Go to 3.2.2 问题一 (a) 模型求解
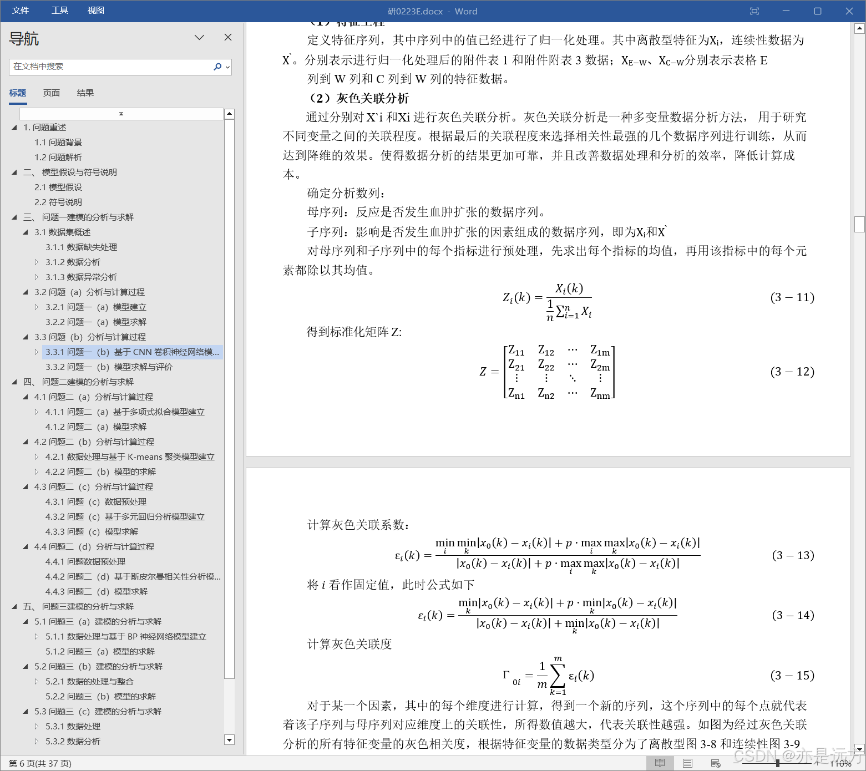This screenshot has height=771, width=866. (96, 322)
